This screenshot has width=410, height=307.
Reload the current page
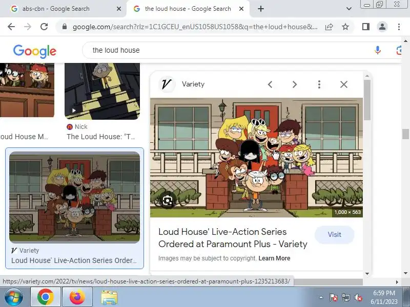[x=44, y=27]
